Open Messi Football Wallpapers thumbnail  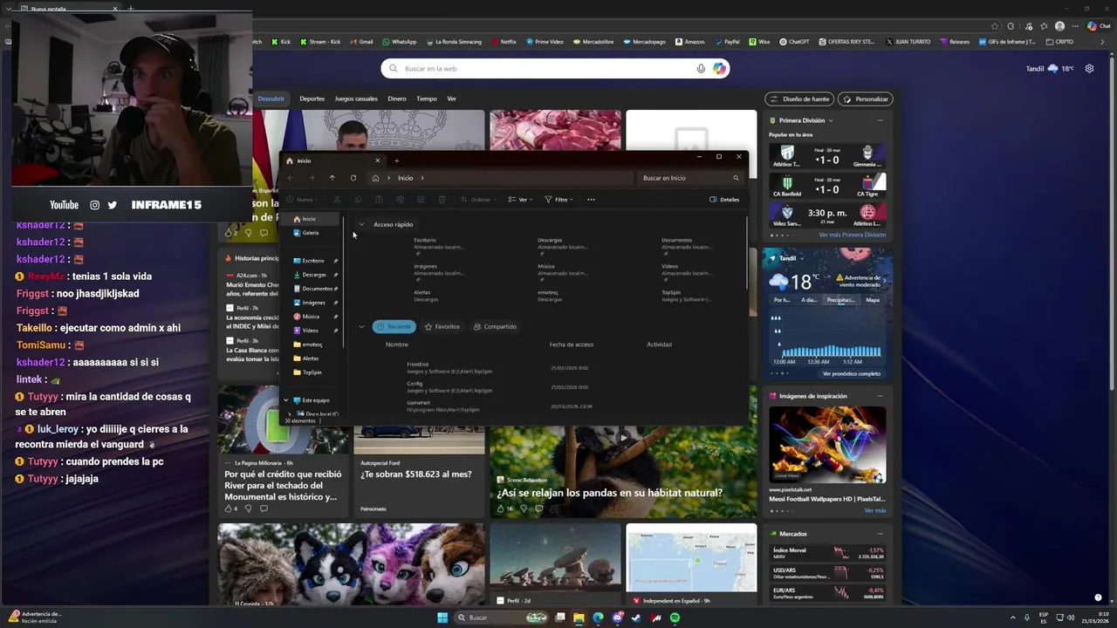(827, 444)
